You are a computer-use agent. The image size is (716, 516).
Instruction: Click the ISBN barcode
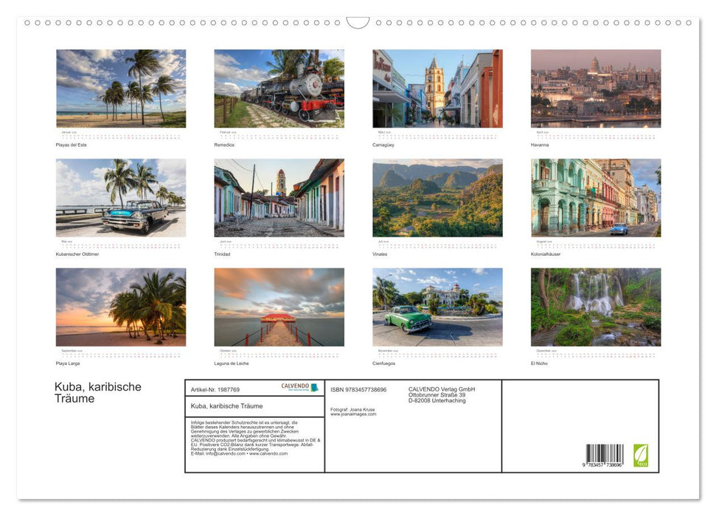[x=604, y=455]
